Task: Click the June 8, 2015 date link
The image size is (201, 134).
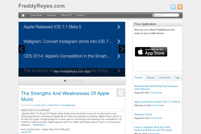Action: tap(40, 105)
